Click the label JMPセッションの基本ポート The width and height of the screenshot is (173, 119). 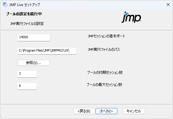click(x=106, y=36)
